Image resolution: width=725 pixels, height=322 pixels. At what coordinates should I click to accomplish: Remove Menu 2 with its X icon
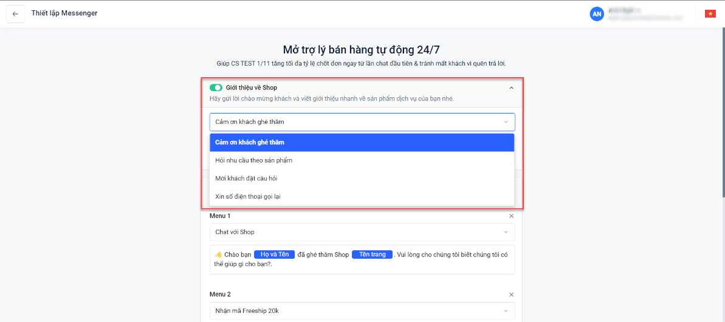pyautogui.click(x=511, y=295)
